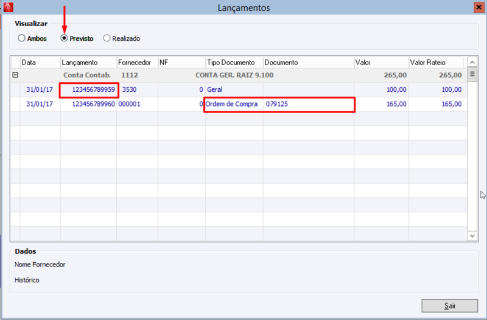Click the scroll up arrow of grid
This screenshot has height=320, width=487.
[472, 63]
